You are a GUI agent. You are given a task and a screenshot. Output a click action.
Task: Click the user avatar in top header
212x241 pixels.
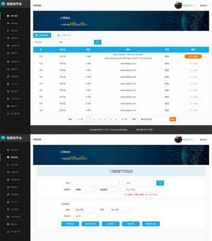pyautogui.click(x=178, y=5)
